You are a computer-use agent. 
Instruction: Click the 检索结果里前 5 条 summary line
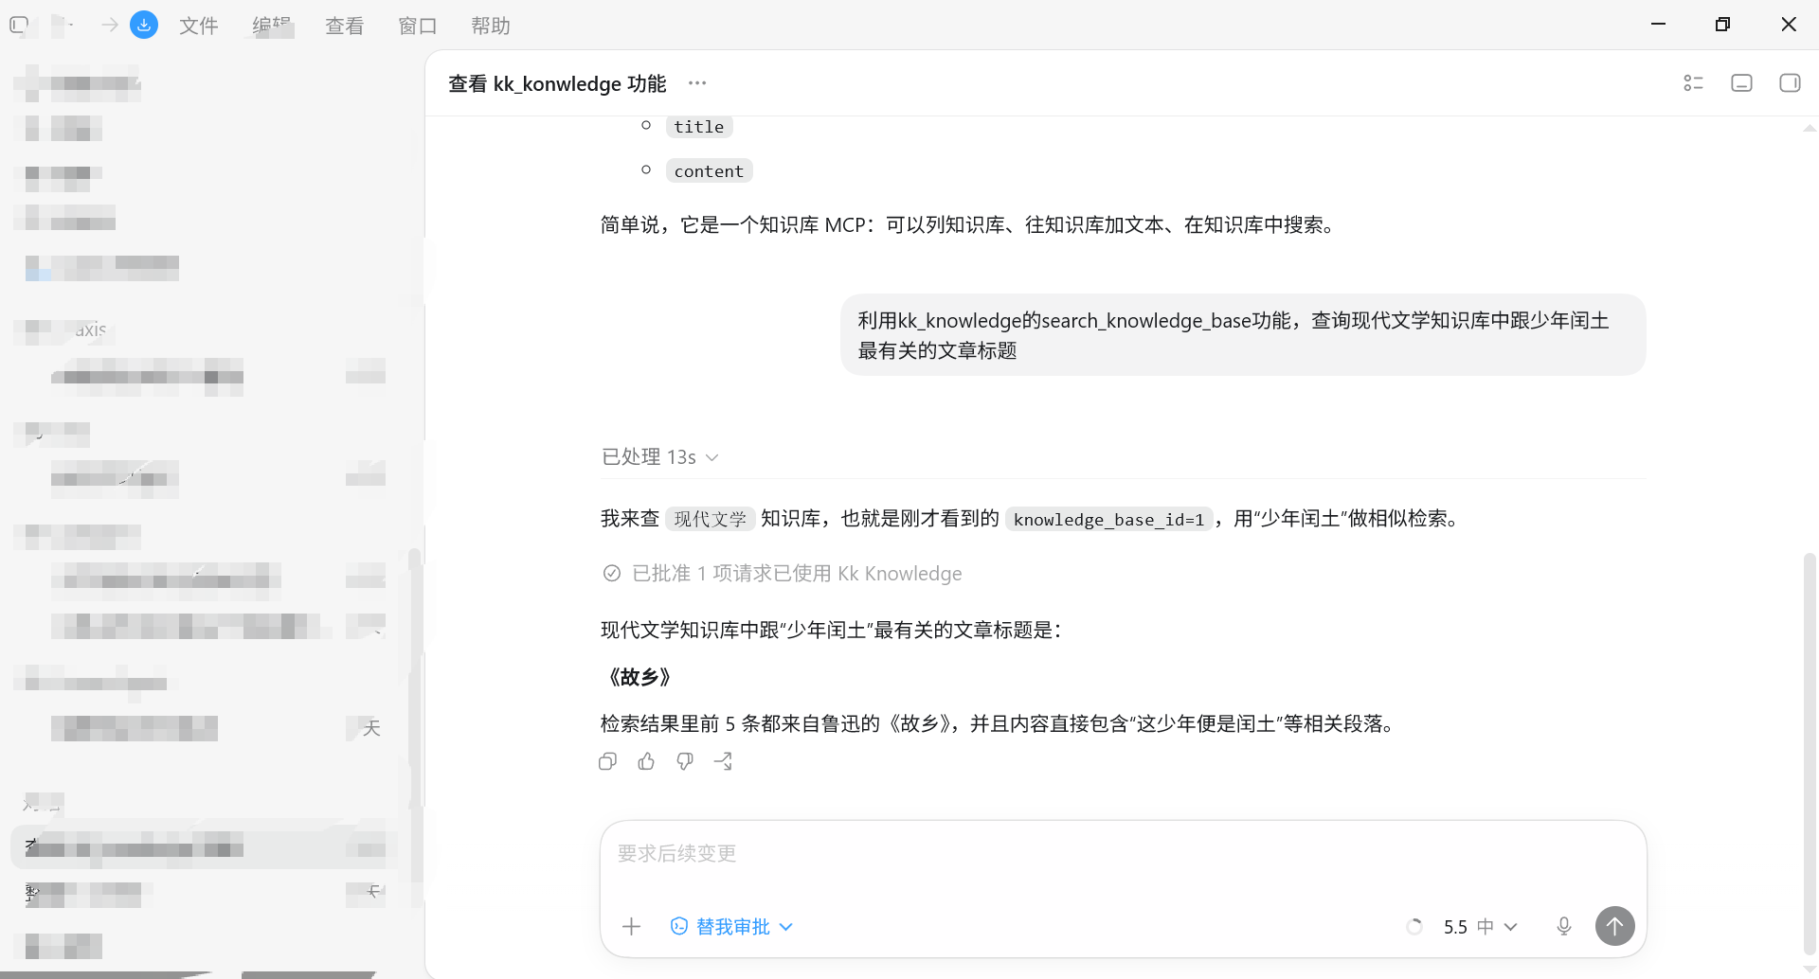[x=1000, y=724]
